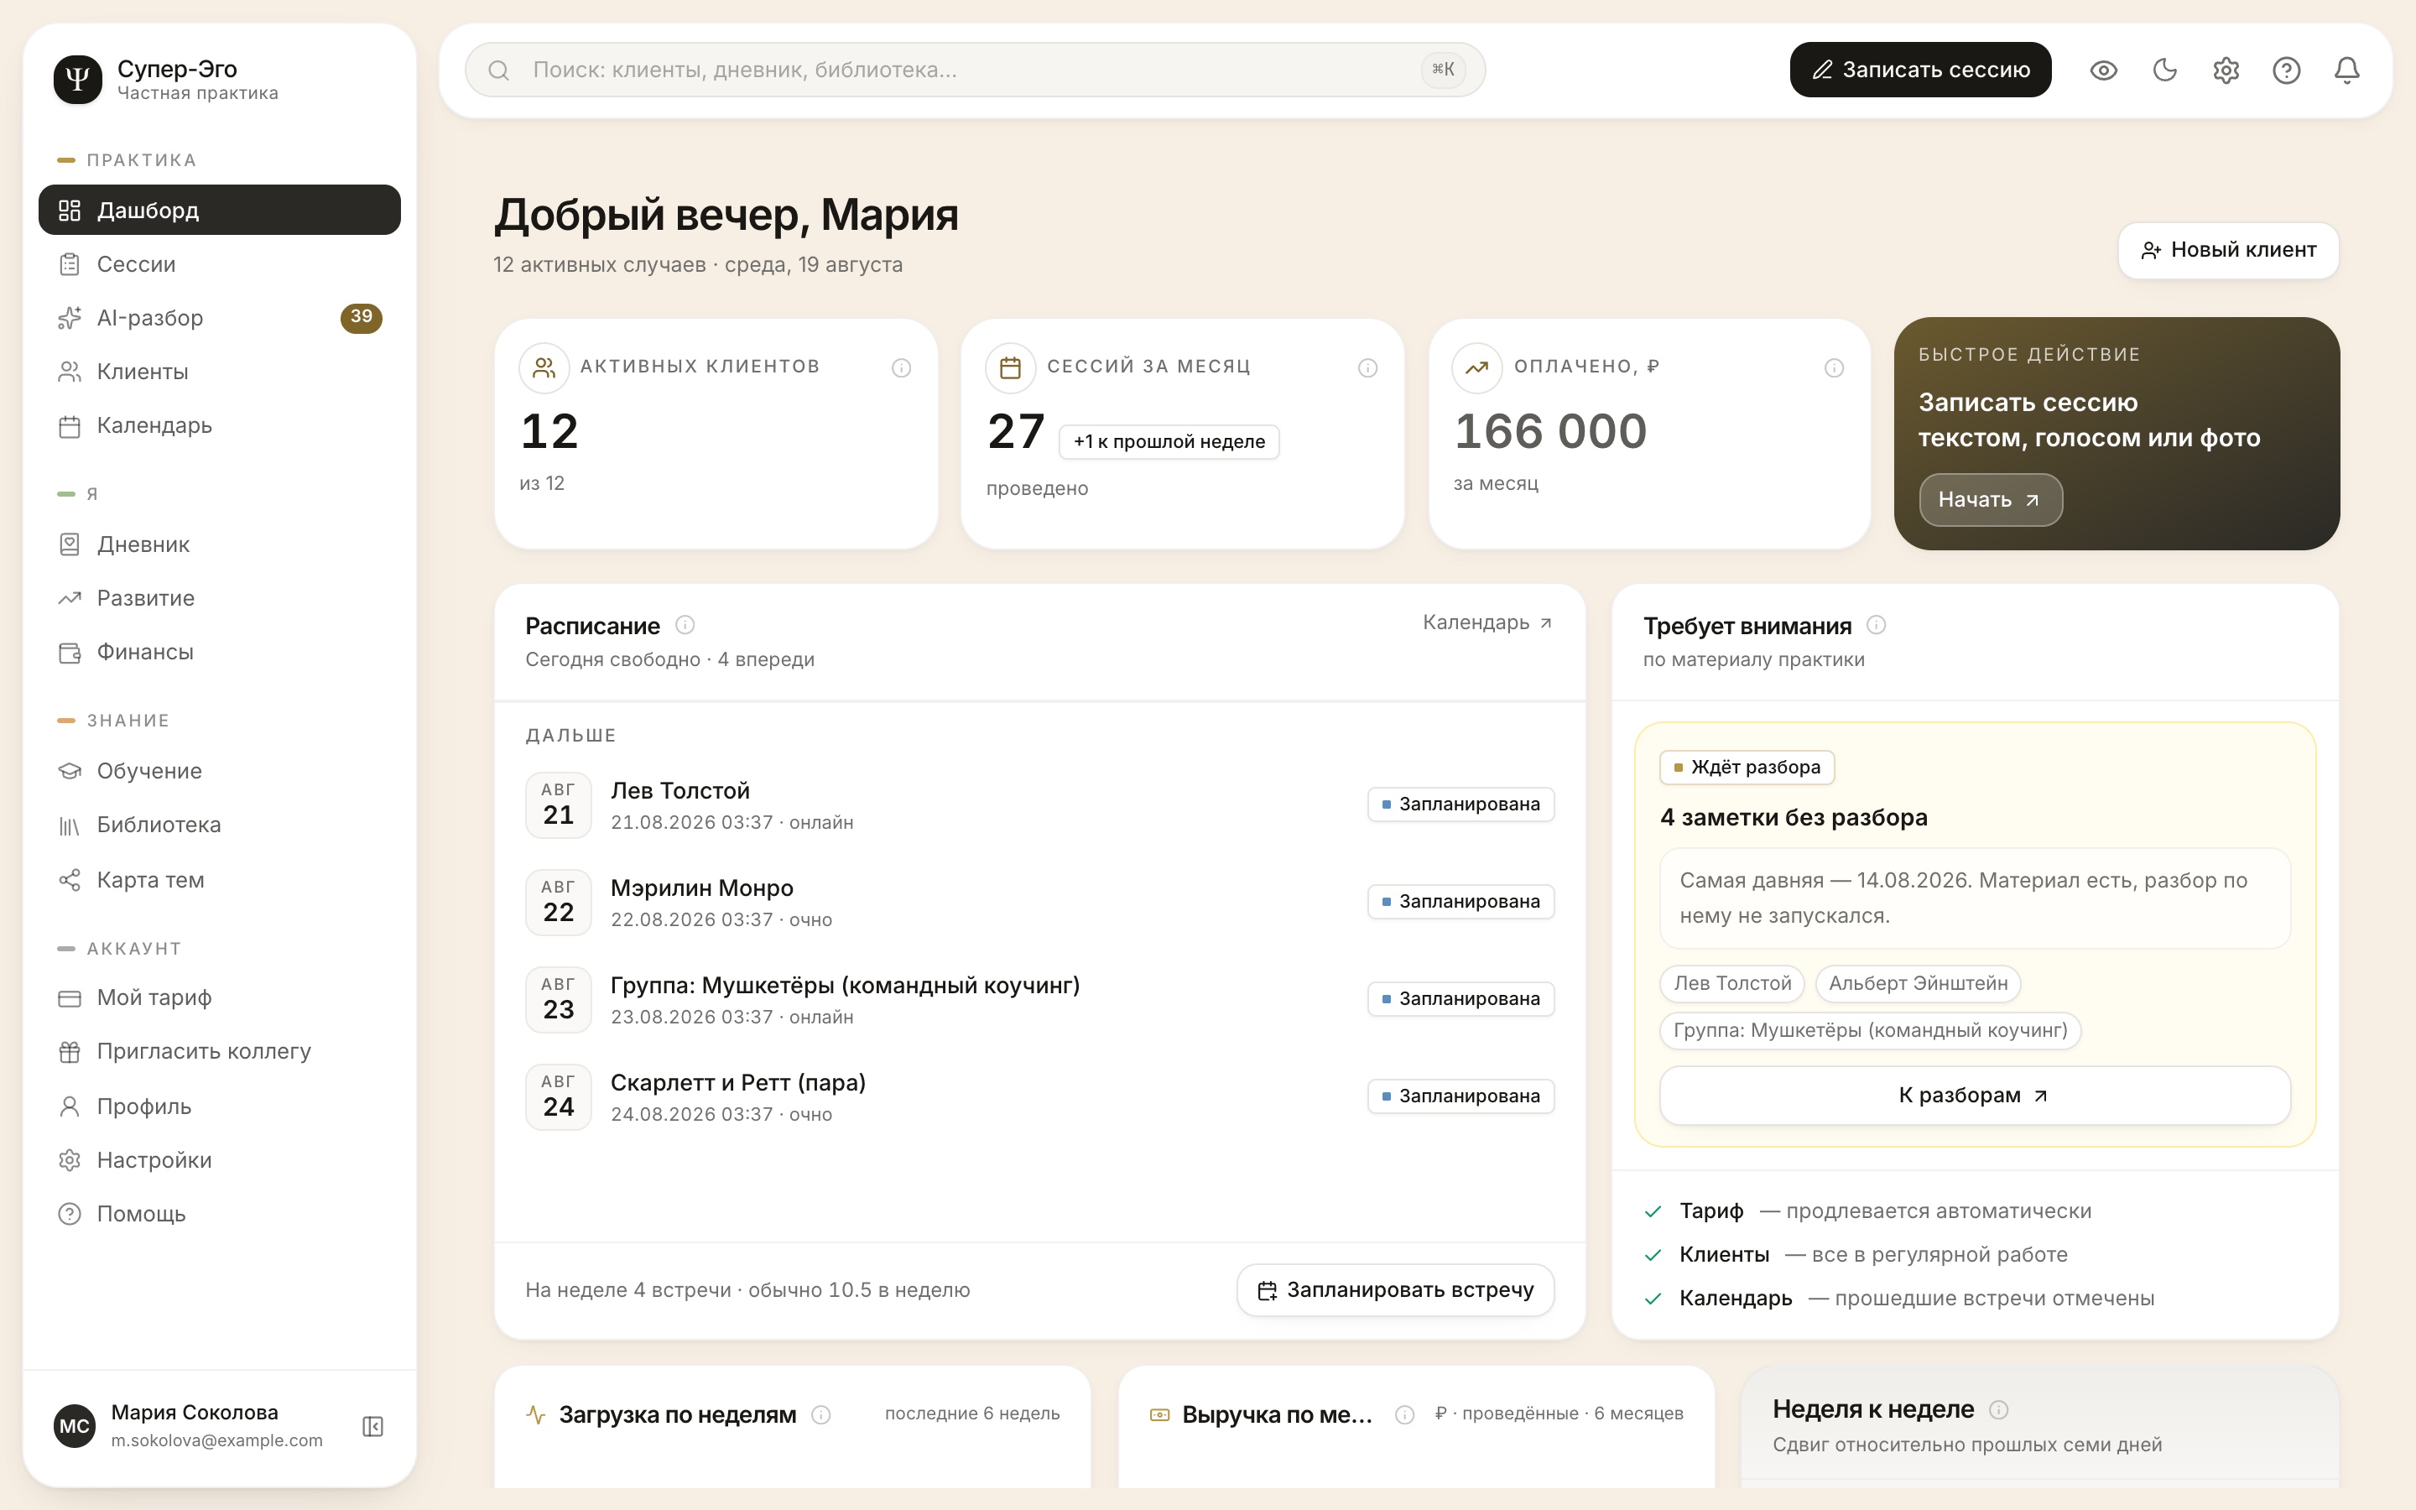Open help question mark icon in top bar
The width and height of the screenshot is (2416, 1510).
[2286, 70]
